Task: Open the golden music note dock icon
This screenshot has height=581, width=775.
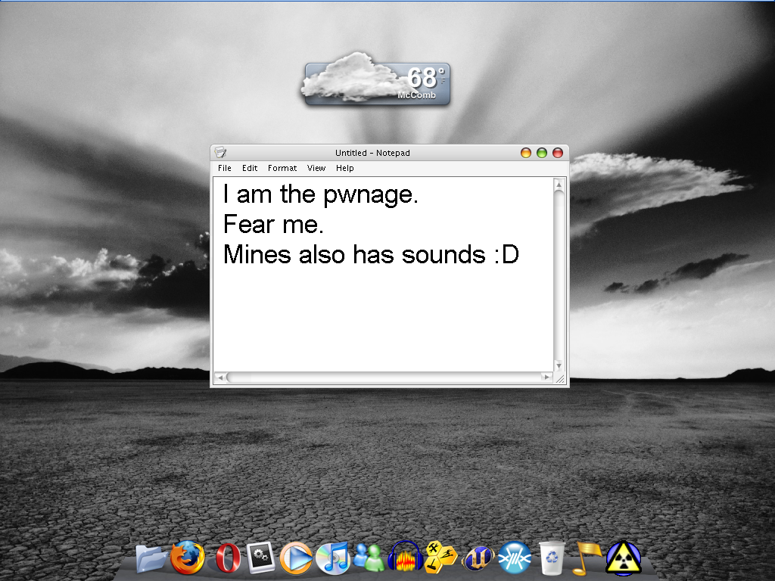Action: tap(587, 559)
